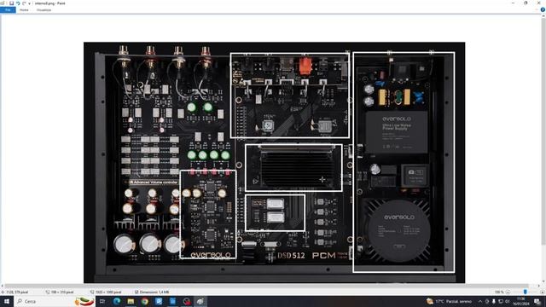Click the network icon in system tray
The image size is (546, 307).
tap(501, 301)
